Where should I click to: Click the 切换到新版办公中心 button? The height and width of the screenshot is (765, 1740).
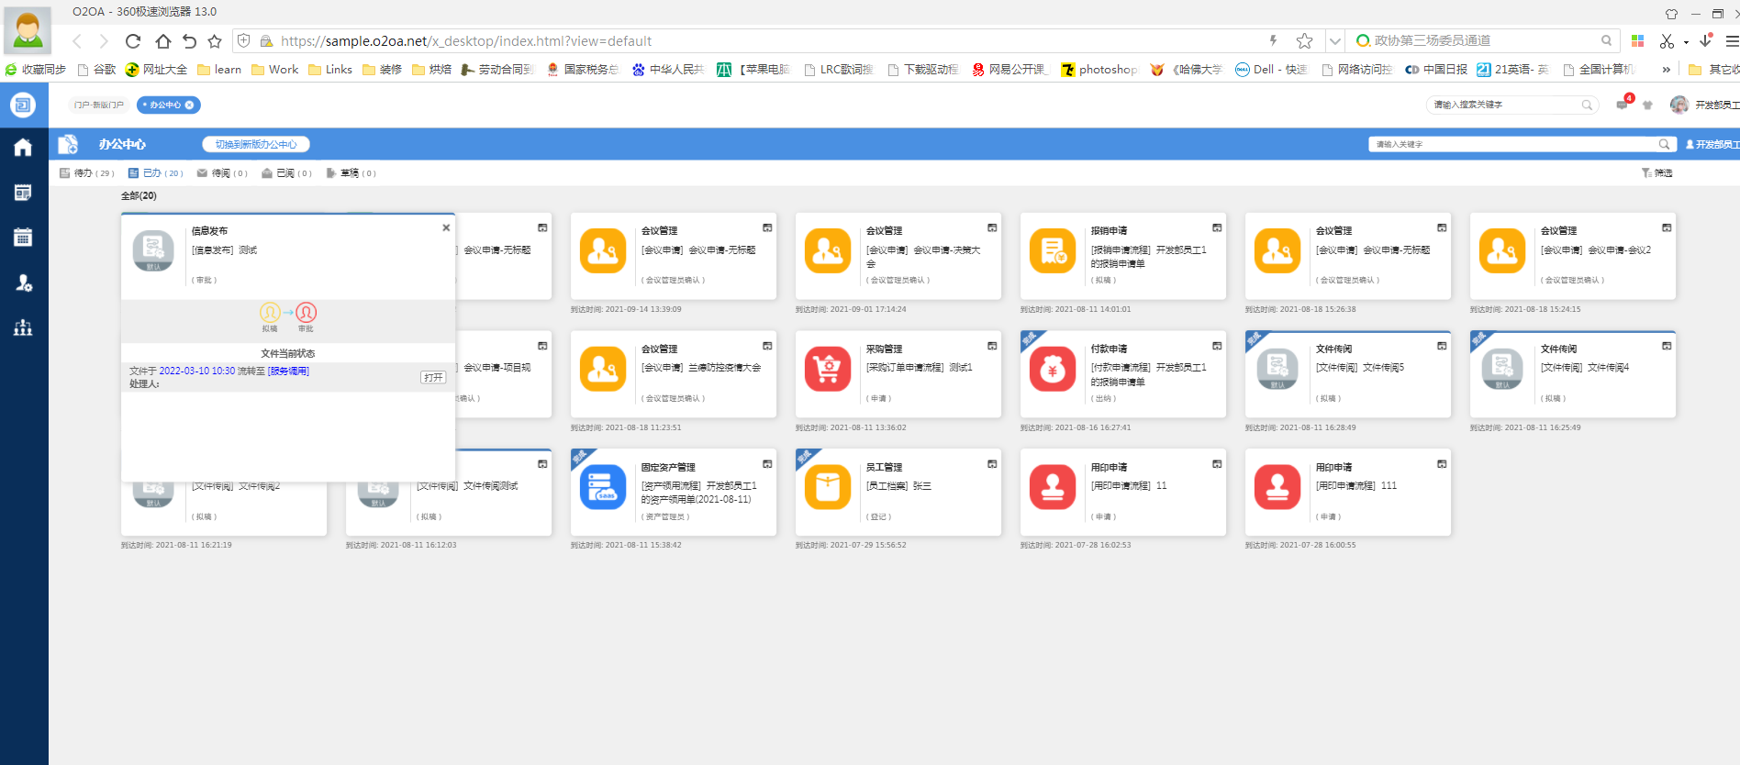(256, 144)
